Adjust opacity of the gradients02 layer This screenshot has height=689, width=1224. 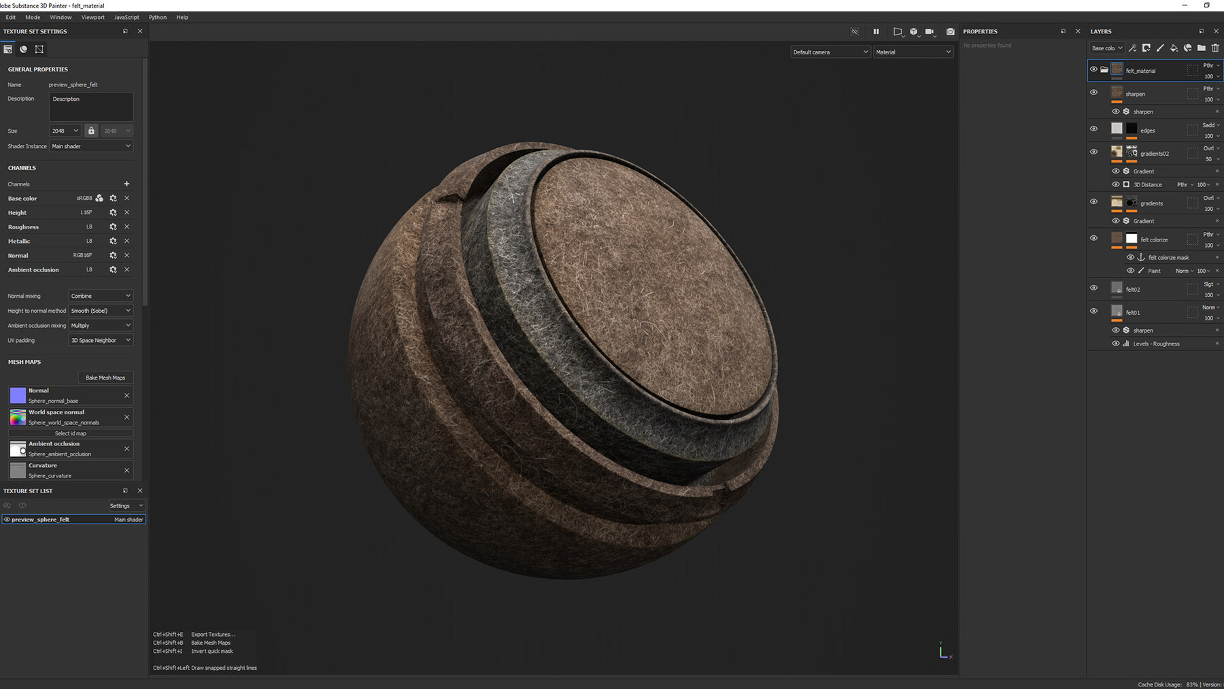[x=1207, y=158]
